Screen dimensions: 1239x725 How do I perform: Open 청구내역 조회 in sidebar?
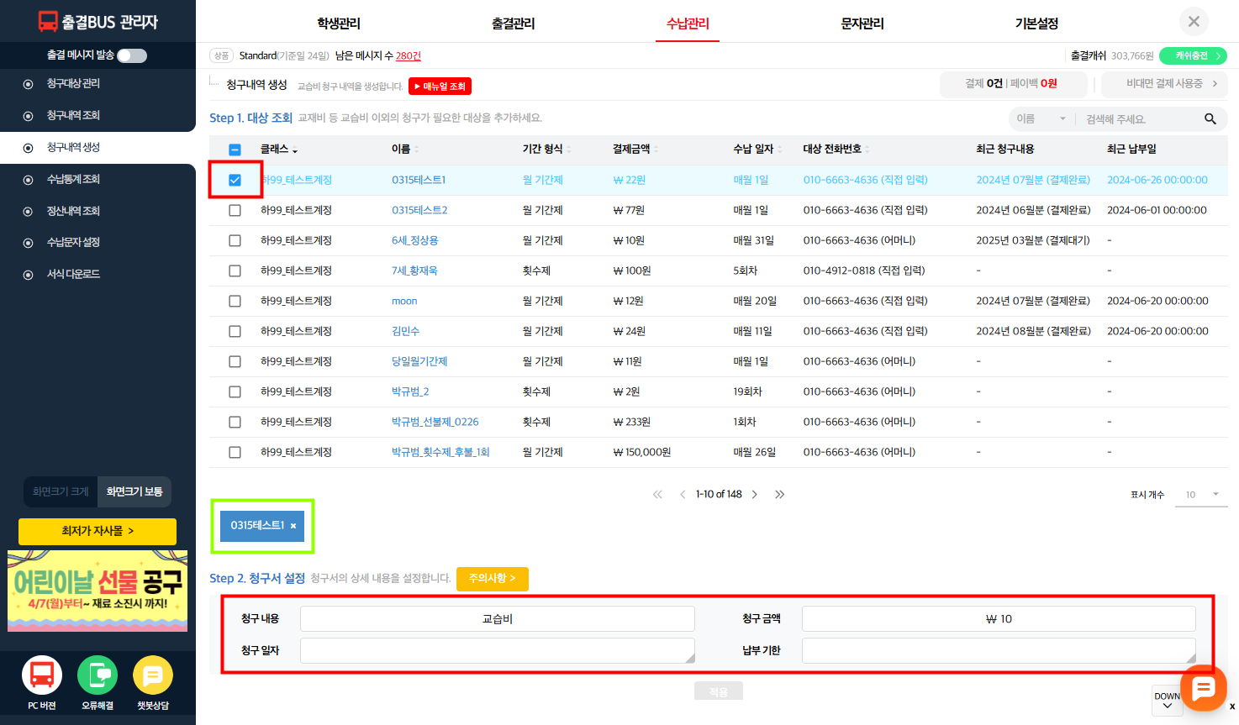coord(73,116)
